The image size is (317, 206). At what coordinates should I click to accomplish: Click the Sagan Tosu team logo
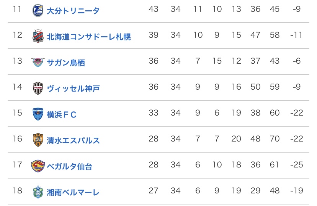pyautogui.click(x=38, y=62)
